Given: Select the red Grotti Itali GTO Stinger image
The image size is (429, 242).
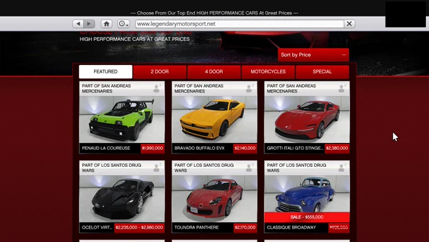Looking at the screenshot, I should [307, 119].
